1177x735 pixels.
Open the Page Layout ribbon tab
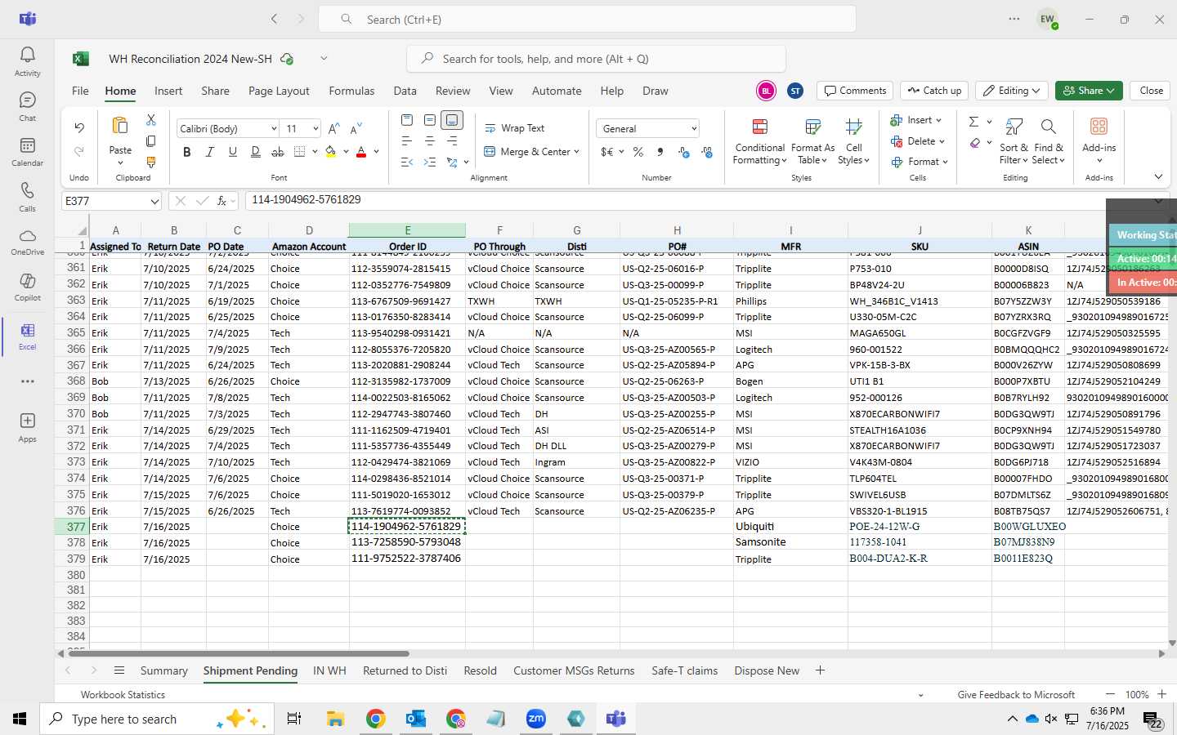click(279, 91)
